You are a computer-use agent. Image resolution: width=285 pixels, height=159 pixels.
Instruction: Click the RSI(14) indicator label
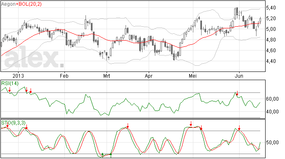(x=10, y=83)
